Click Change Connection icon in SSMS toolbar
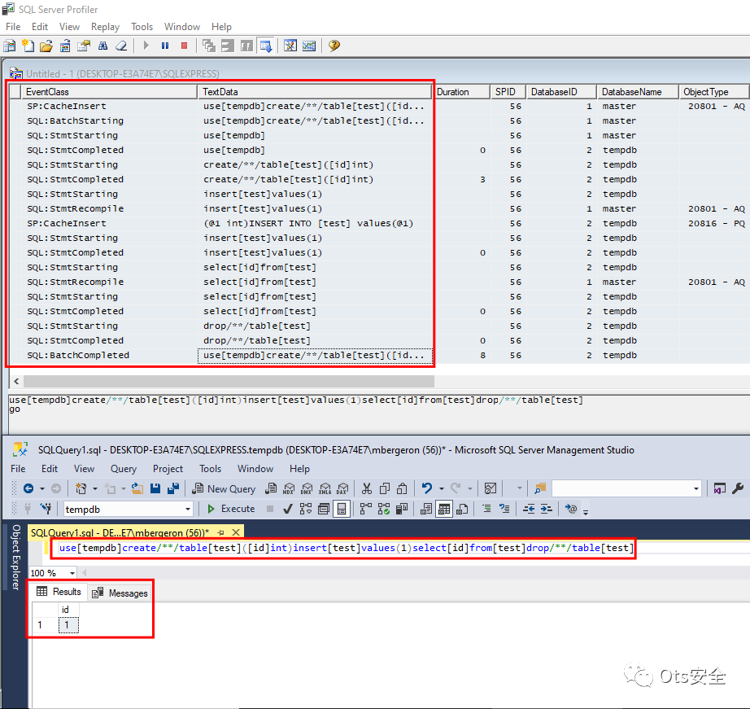 [x=46, y=509]
